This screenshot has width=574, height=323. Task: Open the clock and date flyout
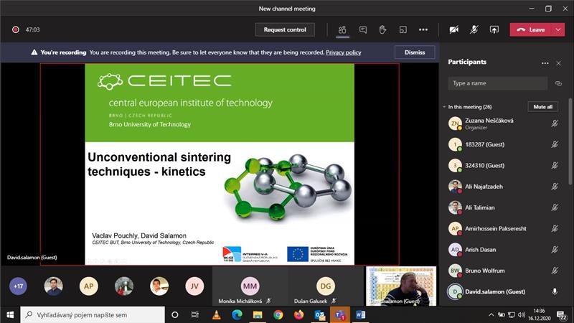pyautogui.click(x=540, y=314)
